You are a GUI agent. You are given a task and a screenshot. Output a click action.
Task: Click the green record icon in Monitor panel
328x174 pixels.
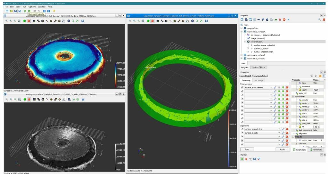point(242,159)
